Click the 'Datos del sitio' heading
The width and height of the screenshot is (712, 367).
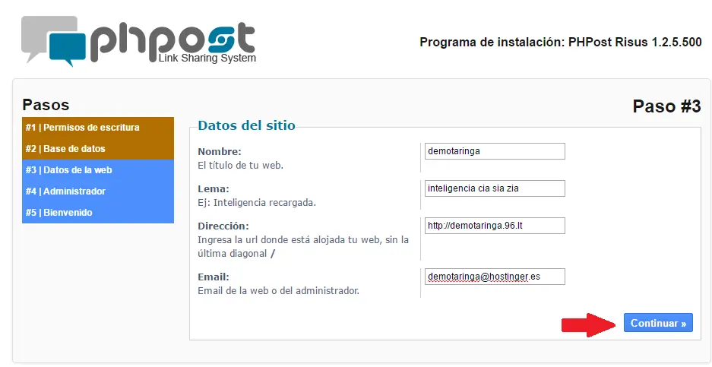click(x=246, y=125)
